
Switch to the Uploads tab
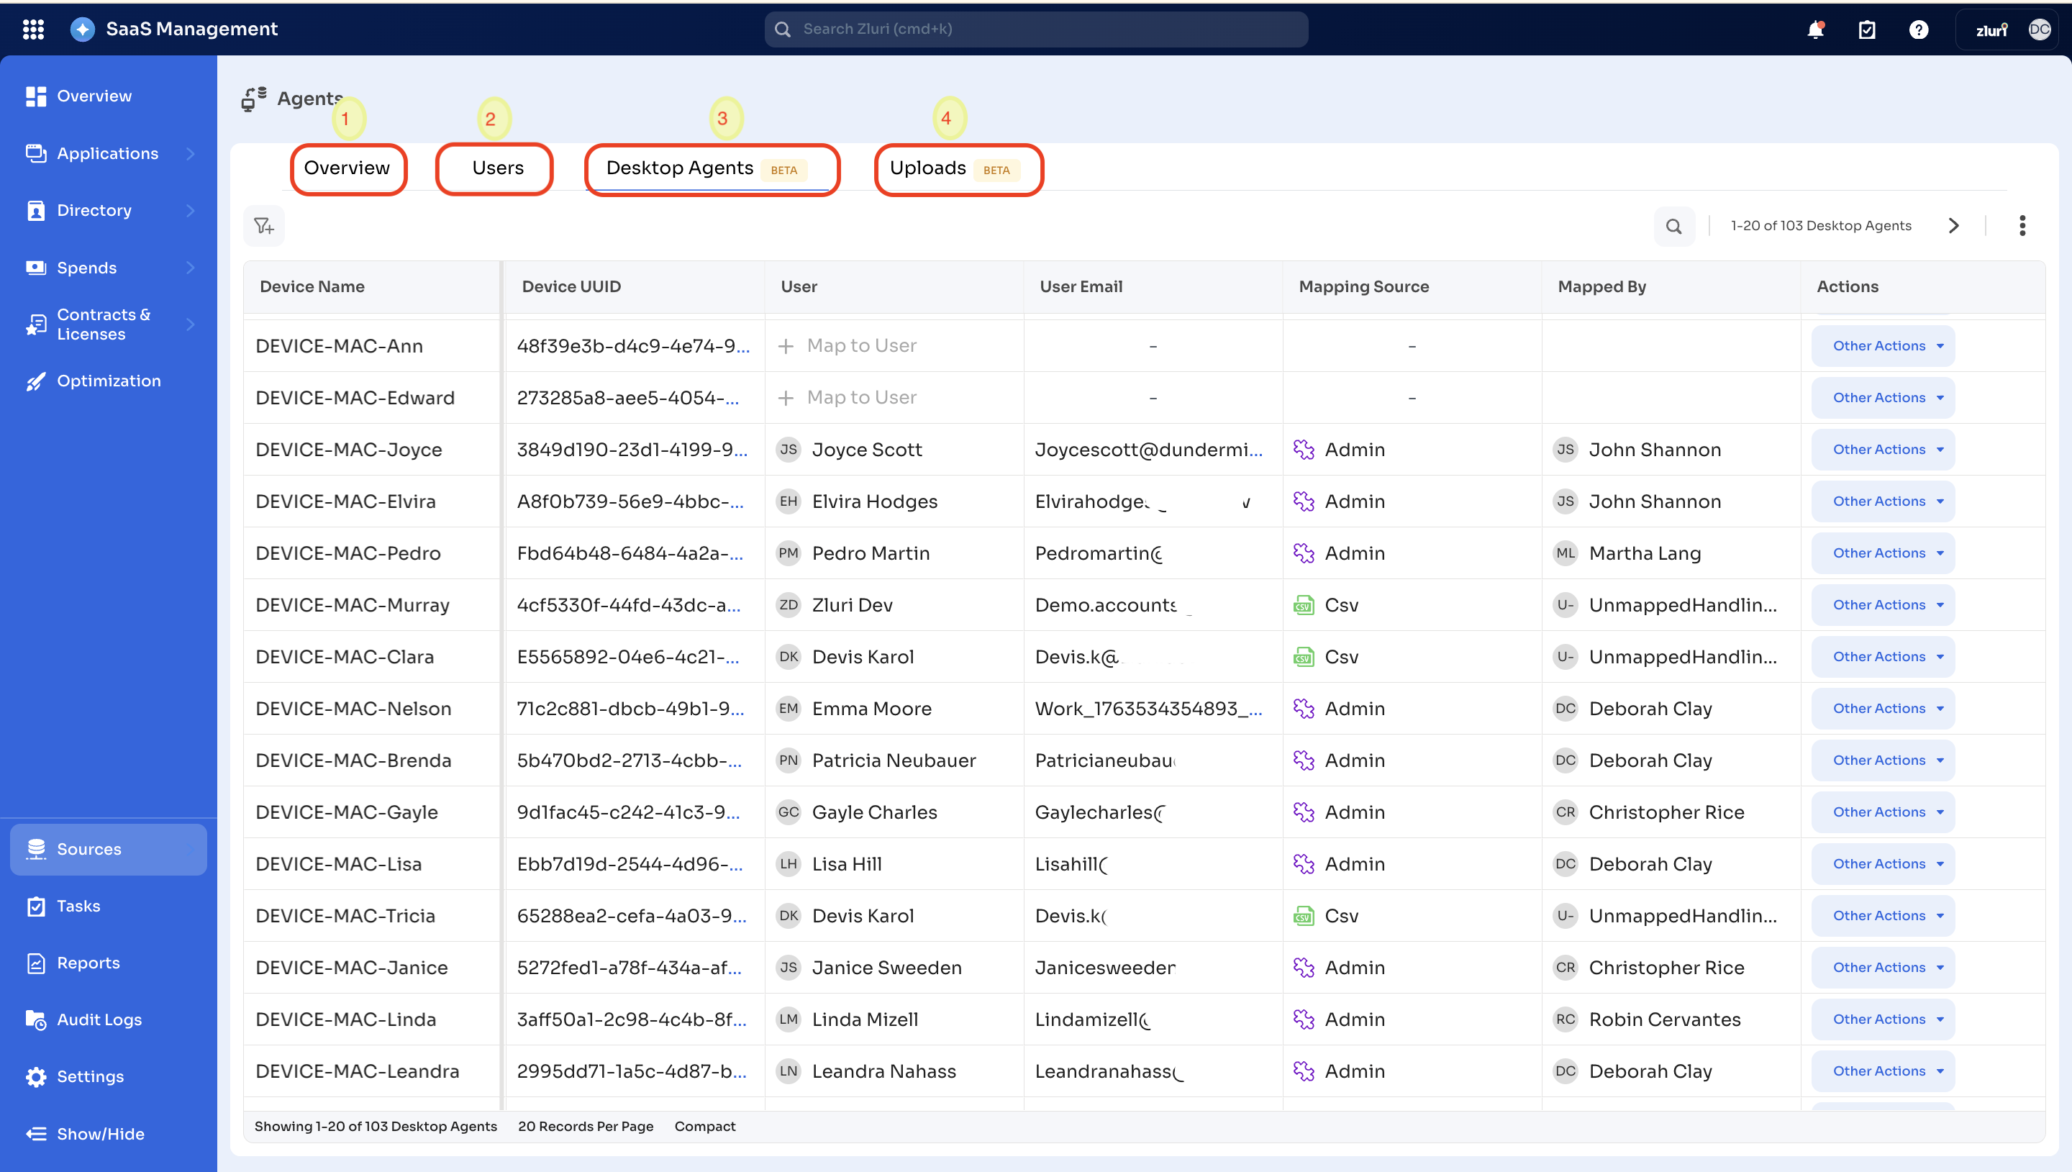(x=928, y=168)
